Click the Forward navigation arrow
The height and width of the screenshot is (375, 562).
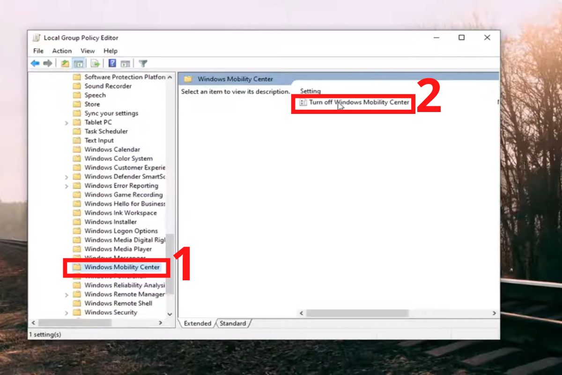click(x=48, y=63)
